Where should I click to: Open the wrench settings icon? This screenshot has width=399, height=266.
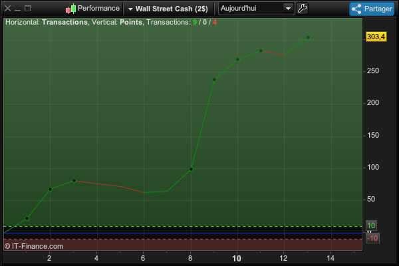tap(303, 9)
